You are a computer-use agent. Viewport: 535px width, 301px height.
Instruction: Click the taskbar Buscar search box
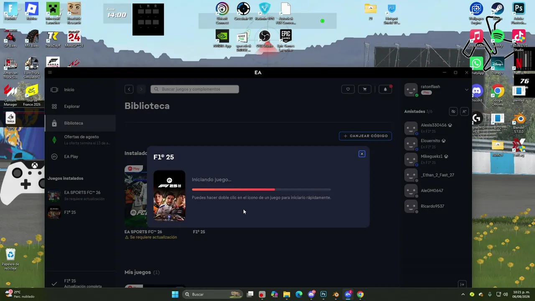(x=213, y=294)
